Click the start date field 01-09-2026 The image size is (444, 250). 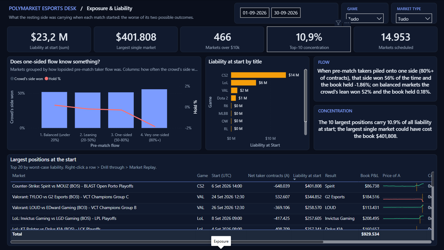[255, 13]
